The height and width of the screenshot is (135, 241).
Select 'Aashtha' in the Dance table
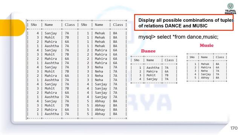coord(153,67)
